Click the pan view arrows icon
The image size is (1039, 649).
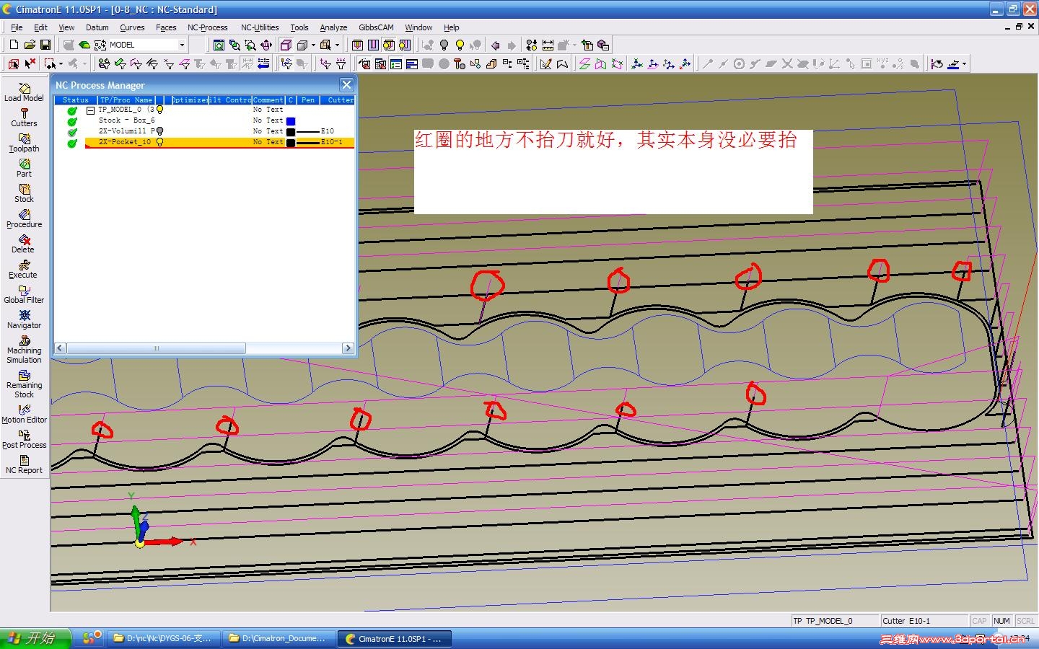[266, 45]
